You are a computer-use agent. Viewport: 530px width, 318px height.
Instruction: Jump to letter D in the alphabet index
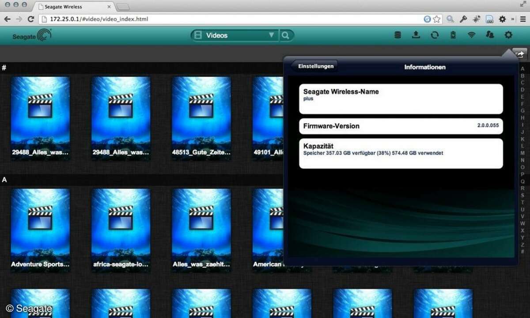522,90
